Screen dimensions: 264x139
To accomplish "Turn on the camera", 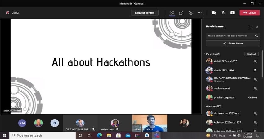I will pos(214,13).
